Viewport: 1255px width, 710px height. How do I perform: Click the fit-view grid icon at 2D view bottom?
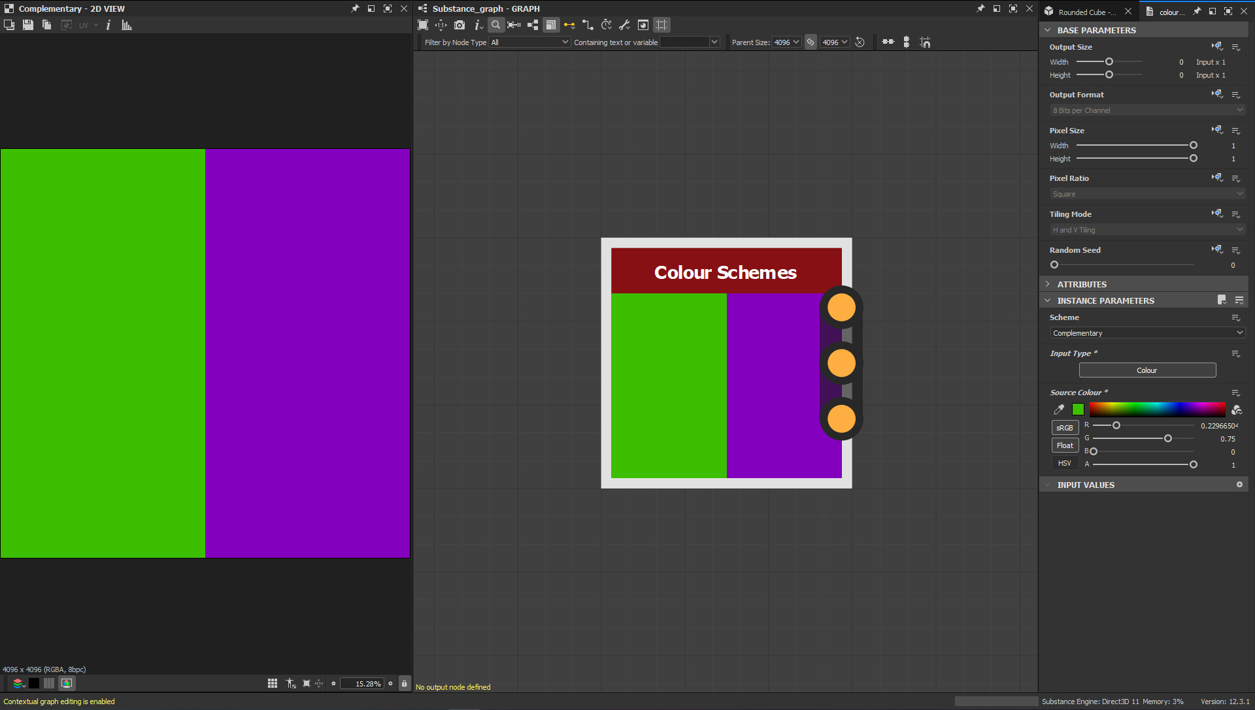pos(272,683)
